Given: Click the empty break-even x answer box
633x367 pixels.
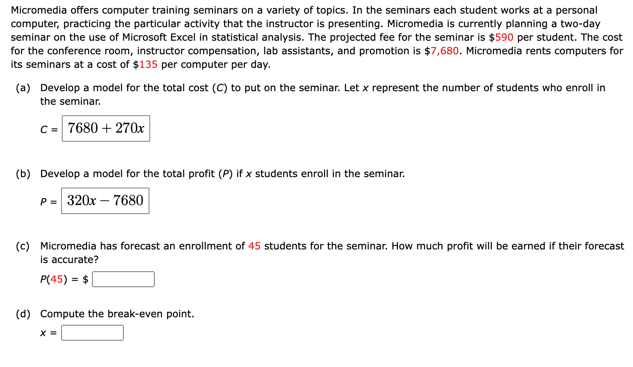Looking at the screenshot, I should 92,332.
